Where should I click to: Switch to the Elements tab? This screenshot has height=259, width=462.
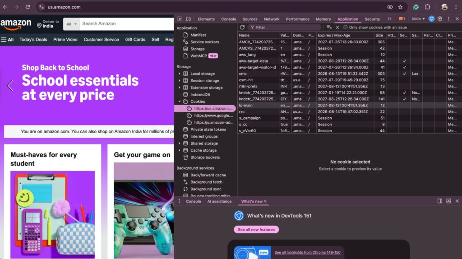point(206,19)
